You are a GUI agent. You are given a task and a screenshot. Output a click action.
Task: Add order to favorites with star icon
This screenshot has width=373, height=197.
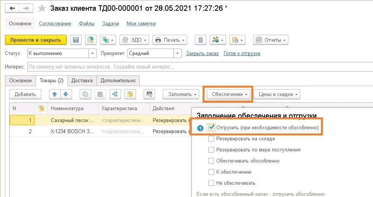[x=42, y=8]
